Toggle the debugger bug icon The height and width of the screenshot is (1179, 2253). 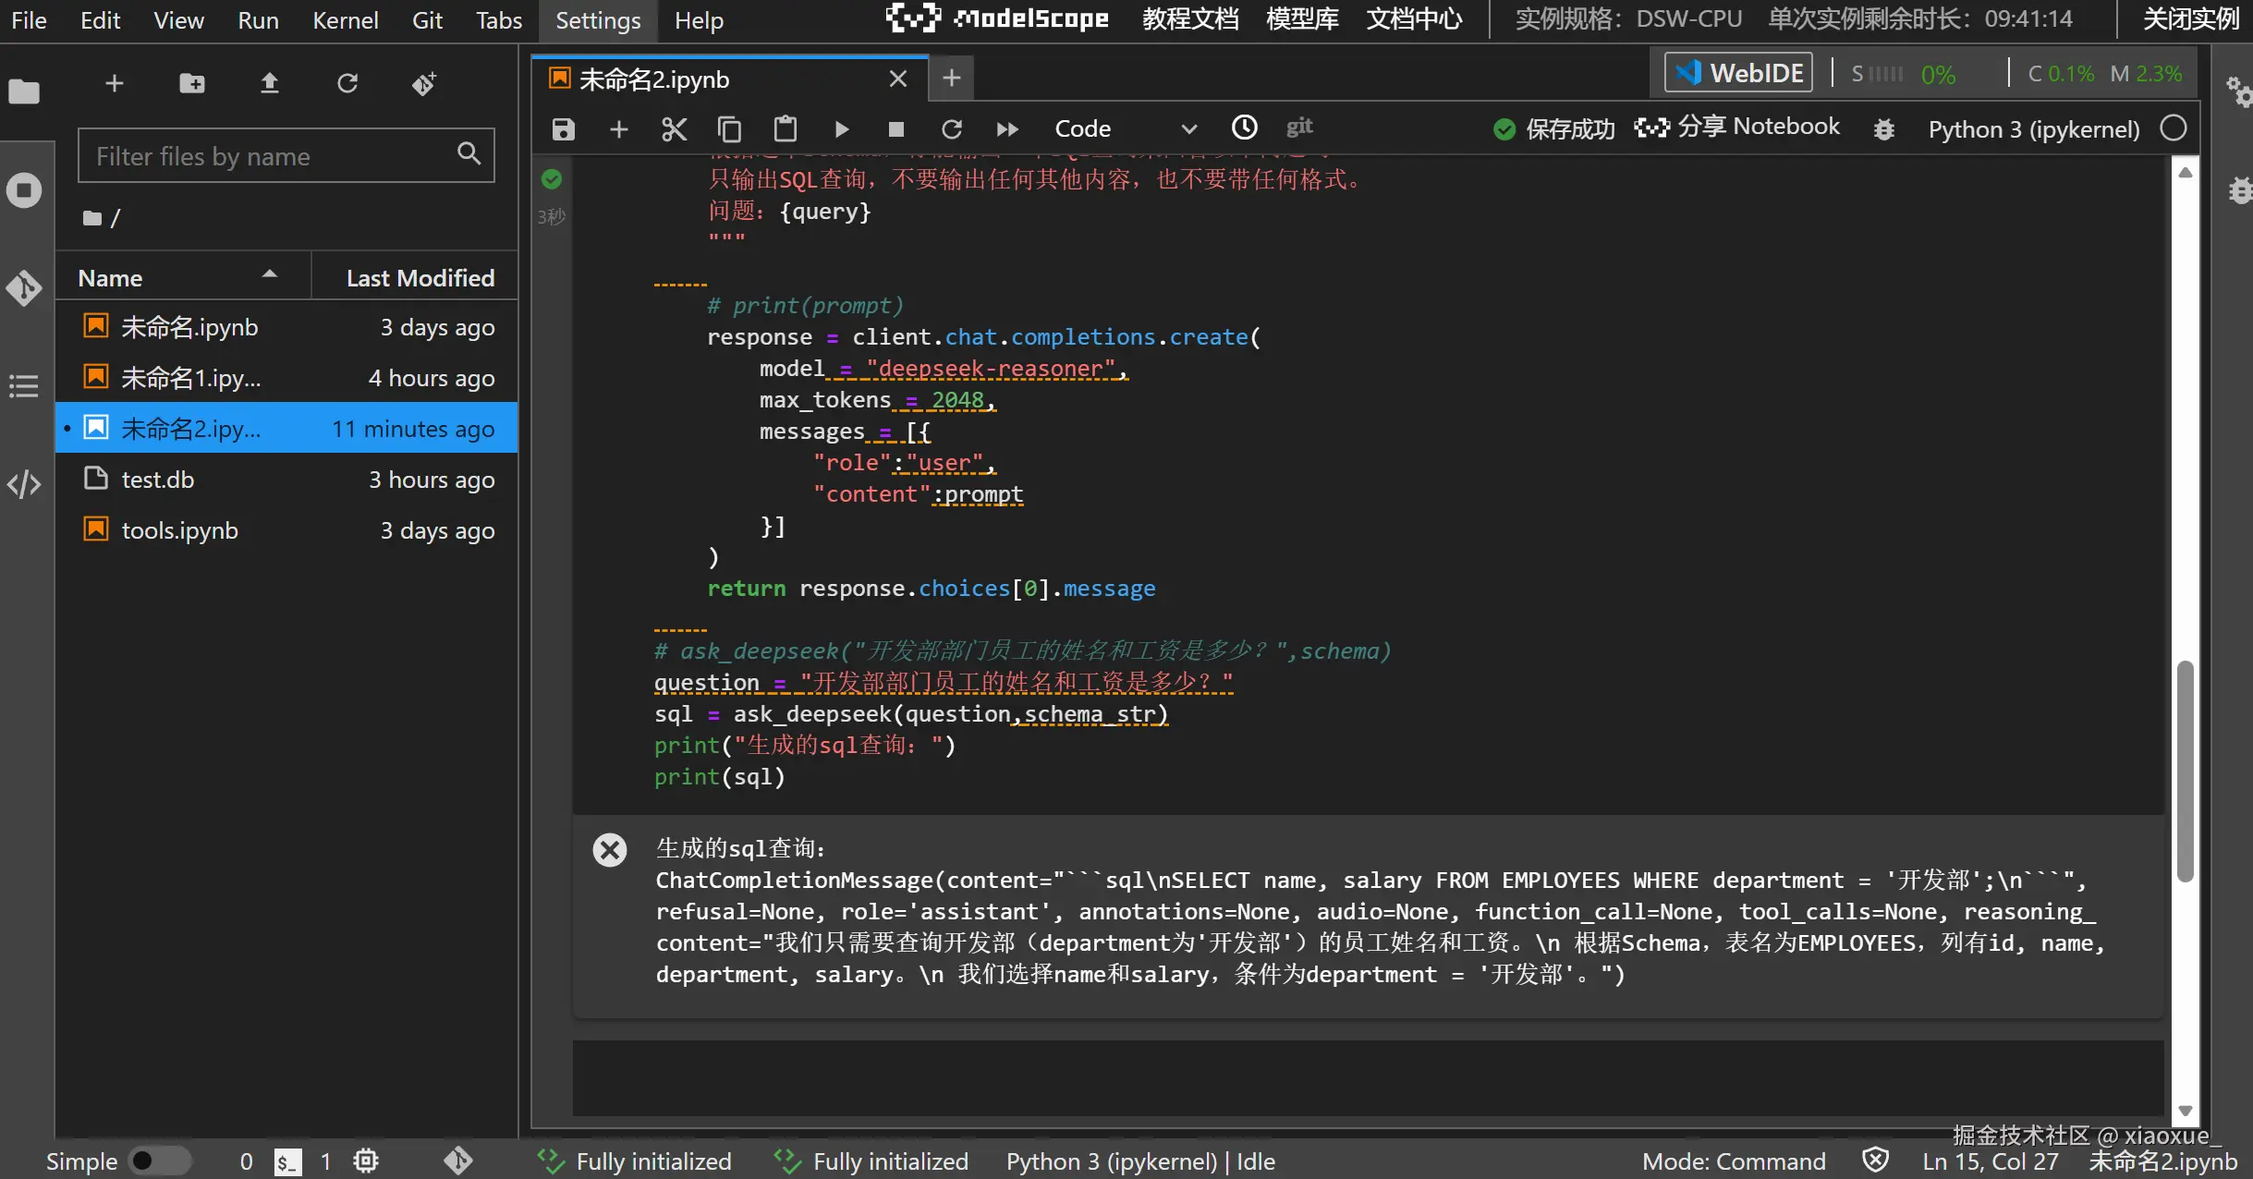pos(1883,129)
